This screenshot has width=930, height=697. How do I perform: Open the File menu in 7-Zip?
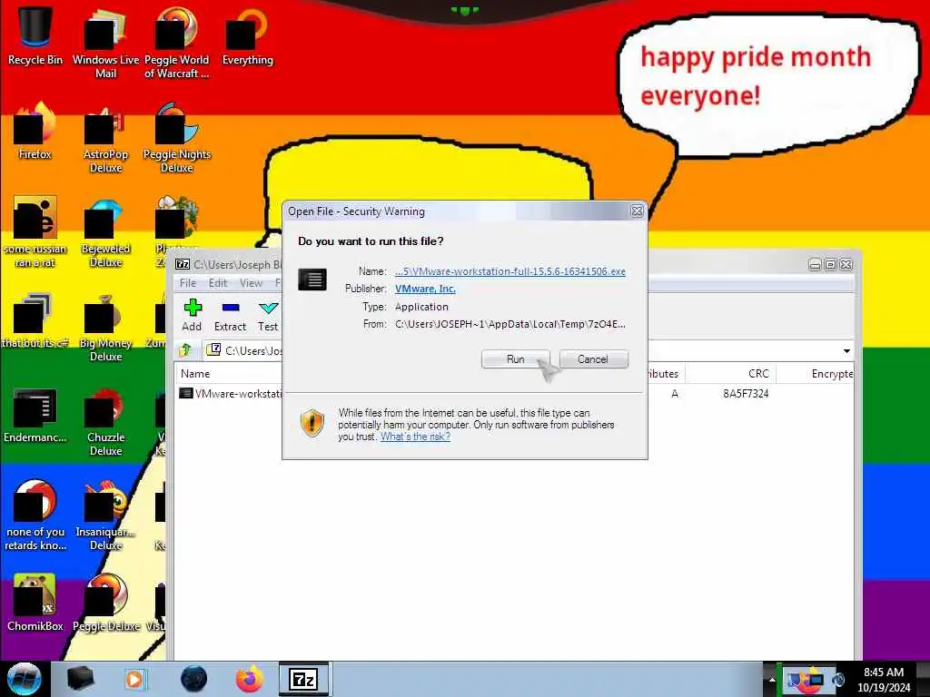[188, 283]
